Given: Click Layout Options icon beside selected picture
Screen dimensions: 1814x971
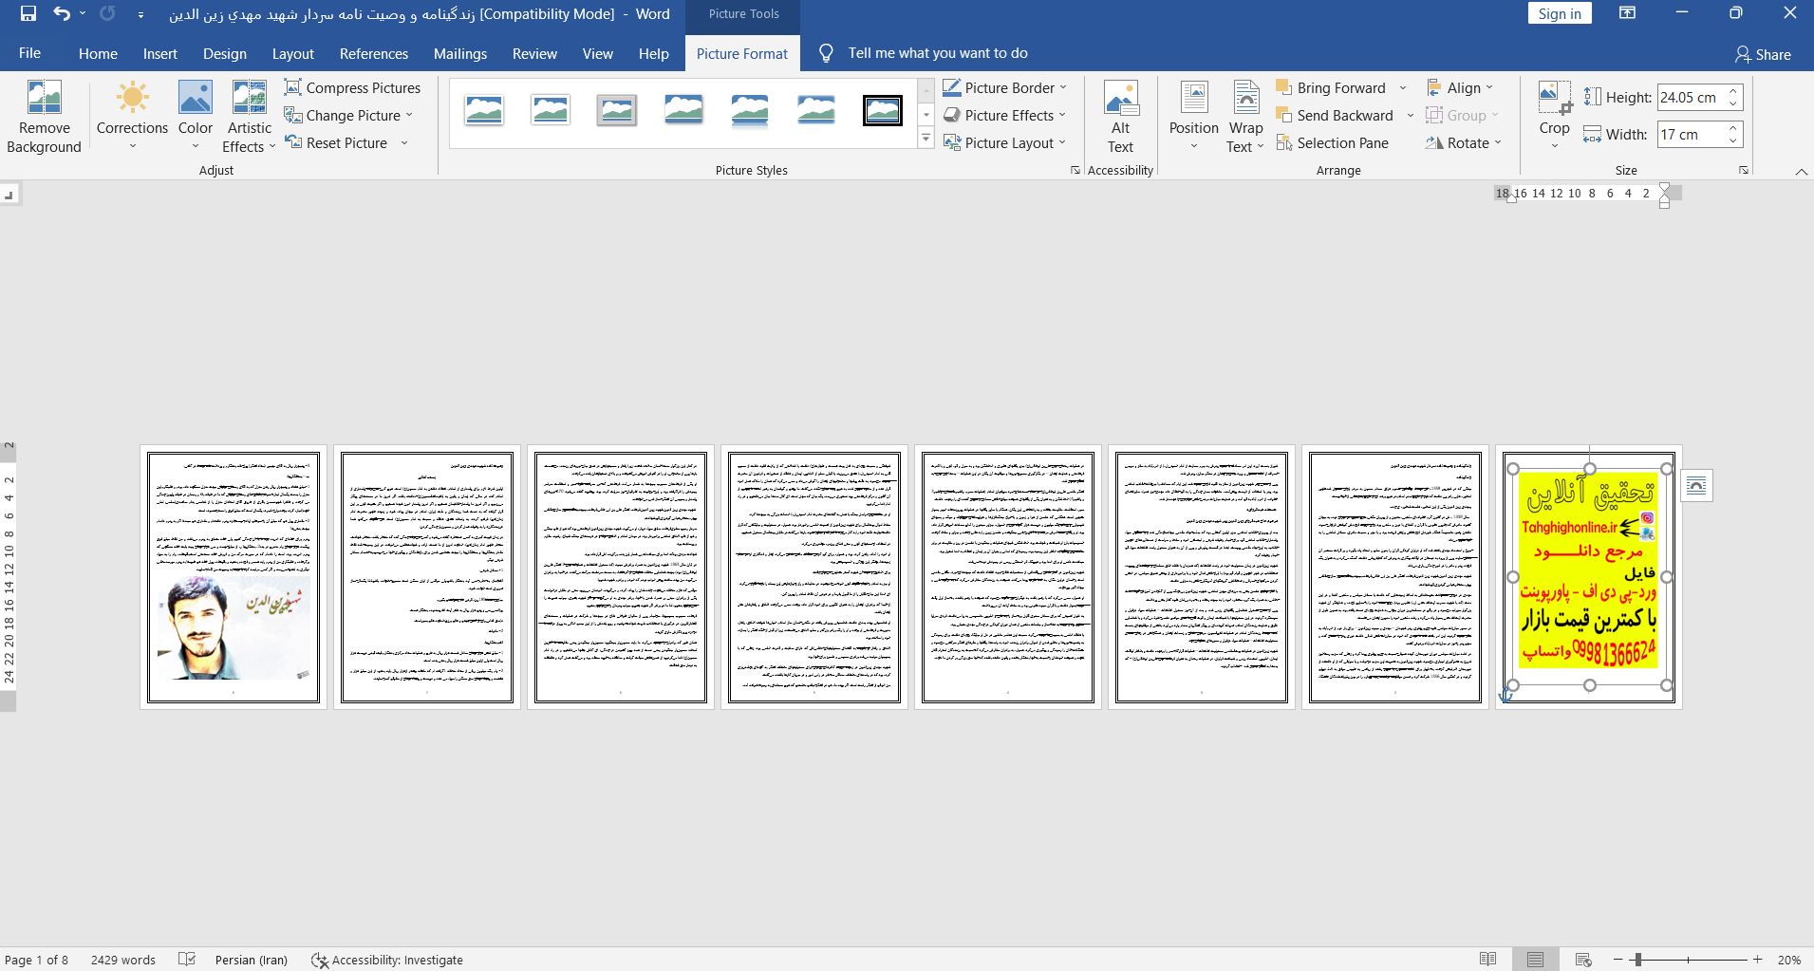Looking at the screenshot, I should (1696, 486).
